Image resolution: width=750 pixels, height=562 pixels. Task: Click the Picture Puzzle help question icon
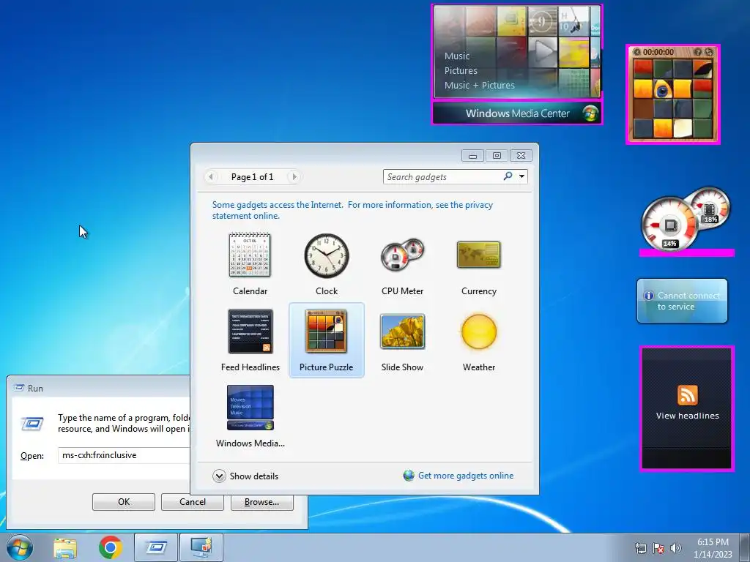pos(698,52)
